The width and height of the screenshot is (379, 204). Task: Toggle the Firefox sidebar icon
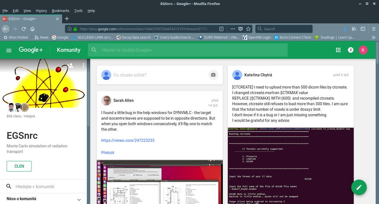coord(363,29)
